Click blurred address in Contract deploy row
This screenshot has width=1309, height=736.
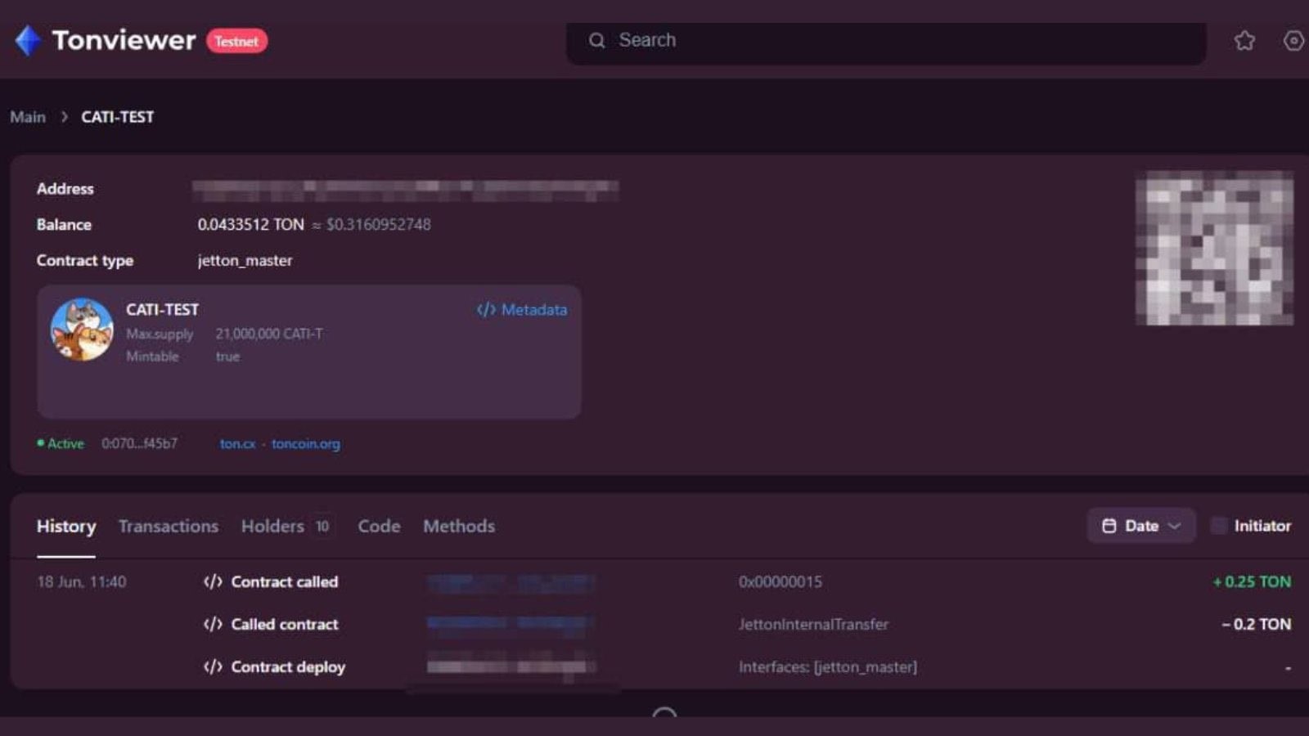[x=511, y=666]
